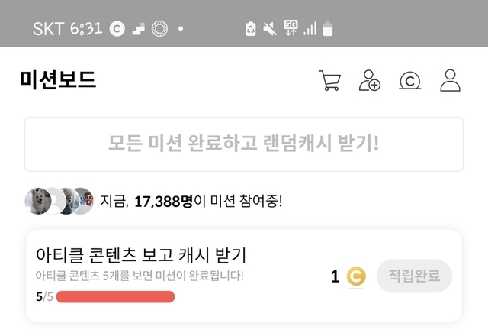The image size is (488, 336).
Task: Tap the signal strength bars
Action: (x=310, y=29)
